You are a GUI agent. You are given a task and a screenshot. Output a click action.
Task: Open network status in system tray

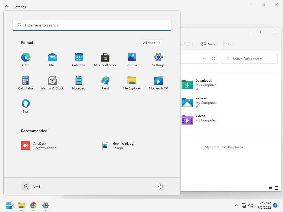point(244,205)
